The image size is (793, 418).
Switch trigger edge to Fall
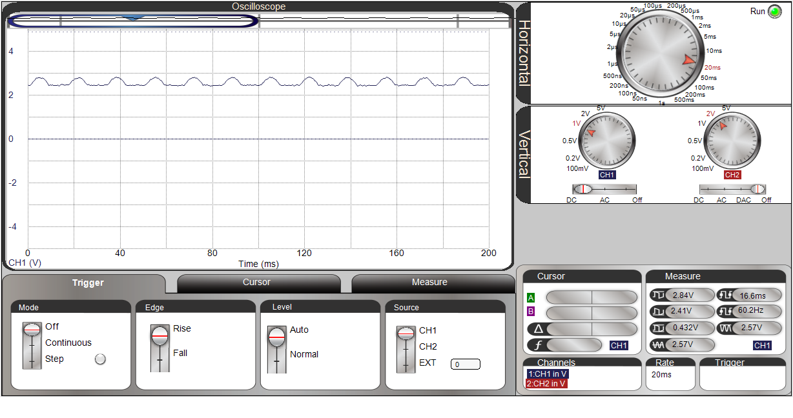(x=160, y=353)
